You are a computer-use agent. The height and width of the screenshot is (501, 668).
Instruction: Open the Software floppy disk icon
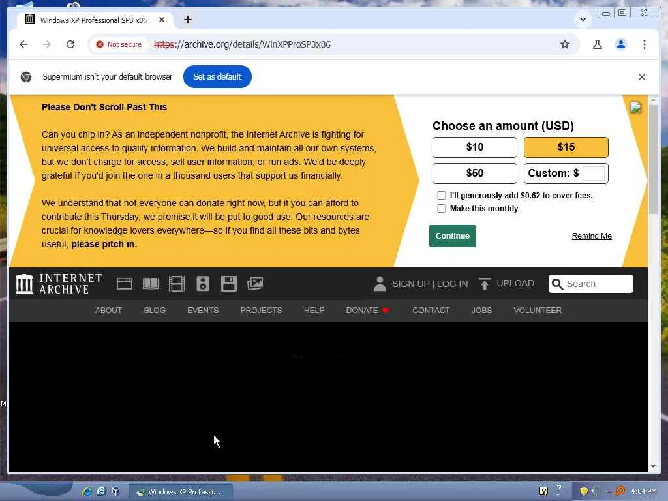(x=229, y=284)
